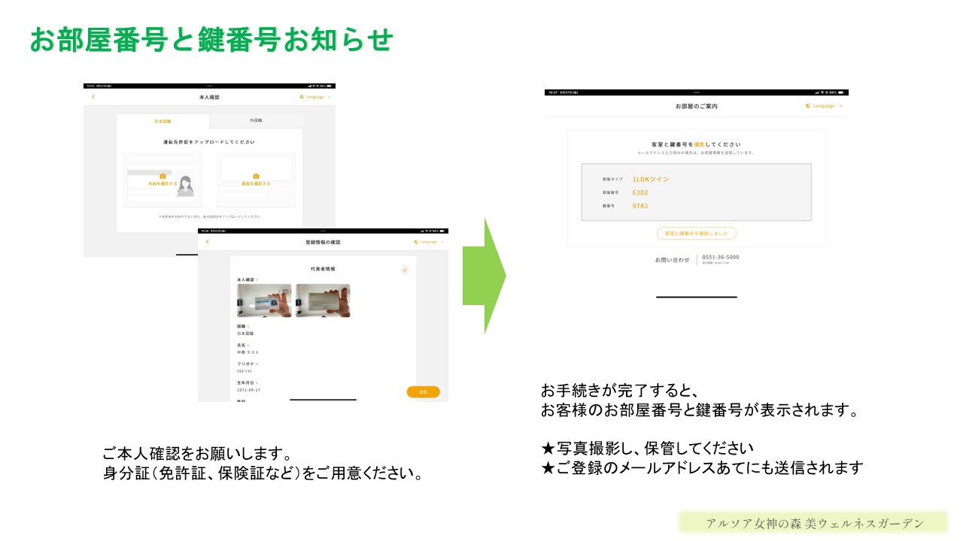The image size is (963, 541).
Task: Tap the back chevron on 登録情報の確認 screen
Action: [x=207, y=241]
